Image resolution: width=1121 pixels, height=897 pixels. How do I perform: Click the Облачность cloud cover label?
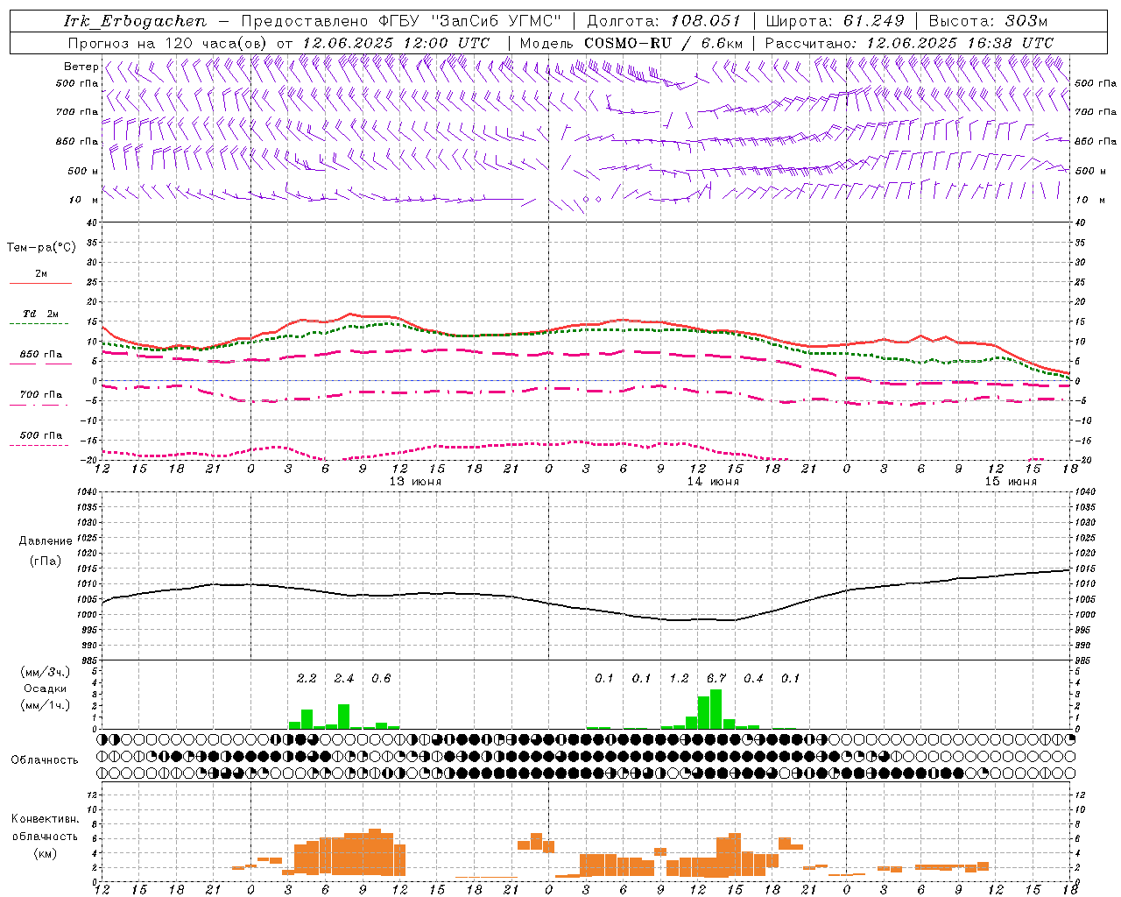[x=44, y=760]
